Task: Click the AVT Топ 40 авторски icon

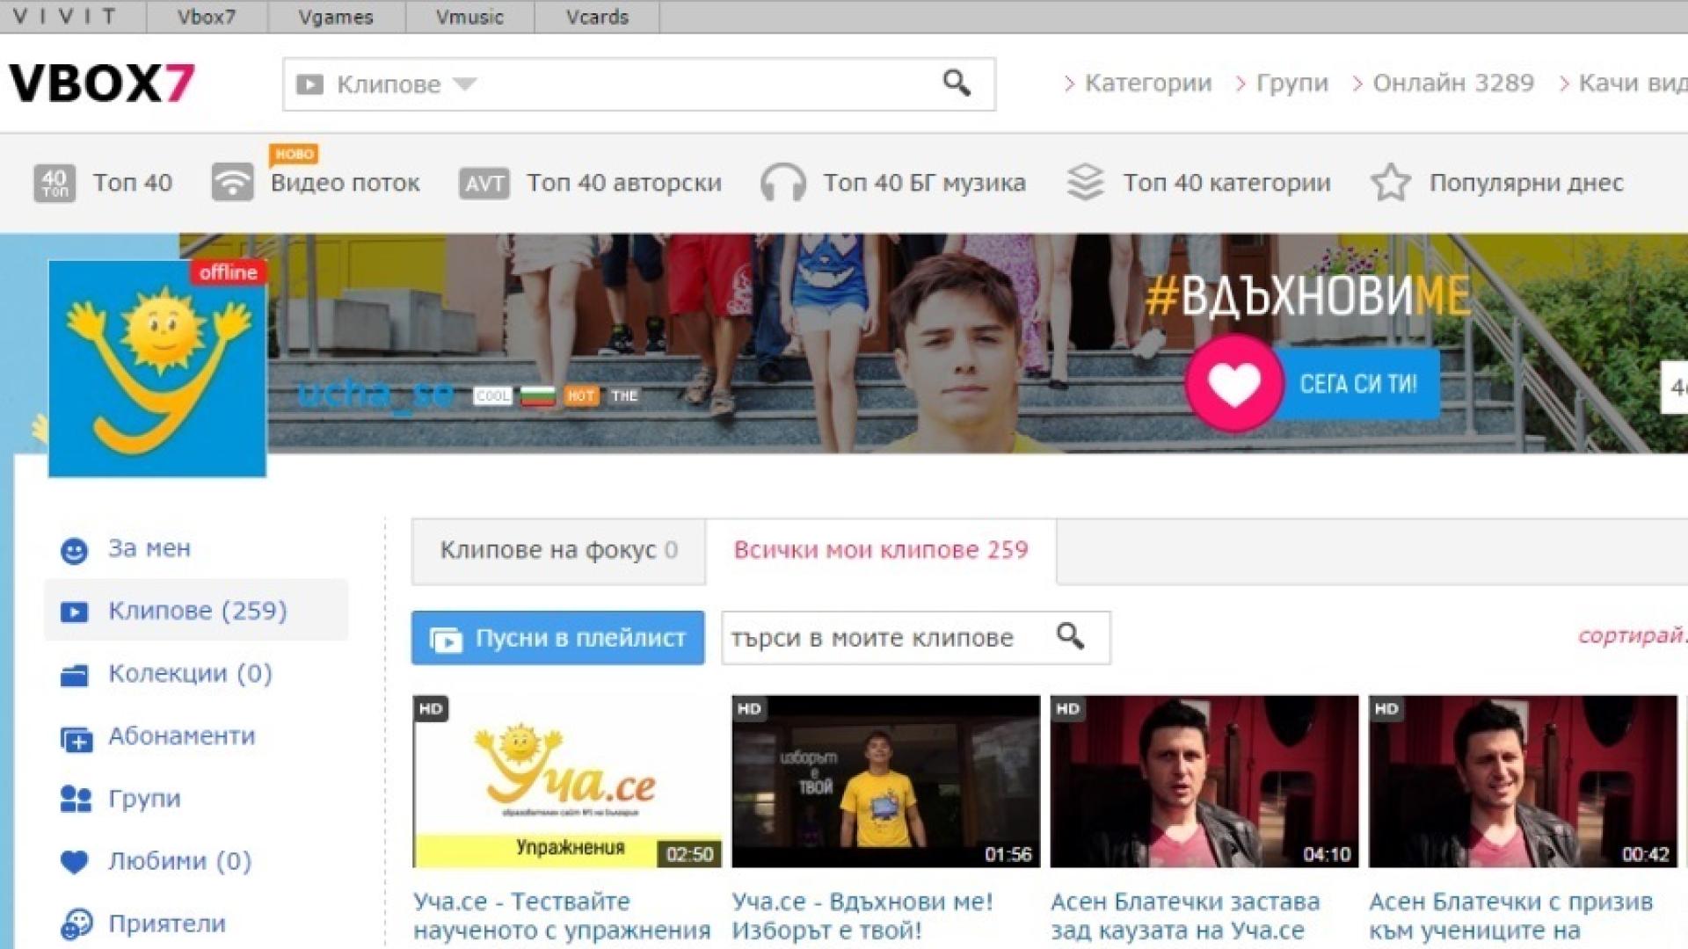Action: tap(484, 183)
